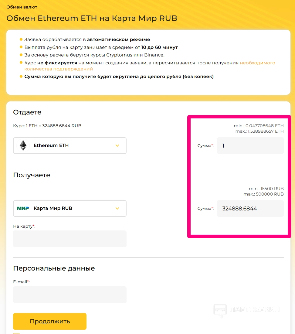Open the Карта Мир RUB dropdown

click(x=70, y=208)
